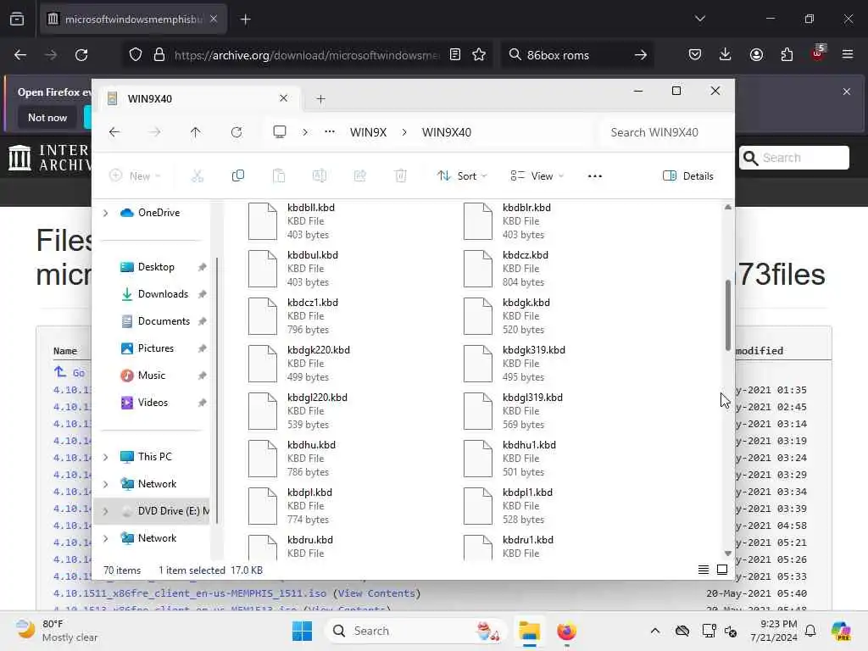The width and height of the screenshot is (868, 651).
Task: Click Not now in Firefox banner
Action: tap(47, 117)
